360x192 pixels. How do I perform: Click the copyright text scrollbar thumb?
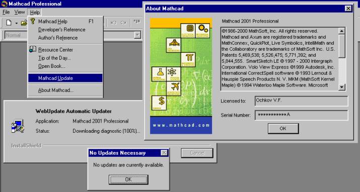click(342, 46)
